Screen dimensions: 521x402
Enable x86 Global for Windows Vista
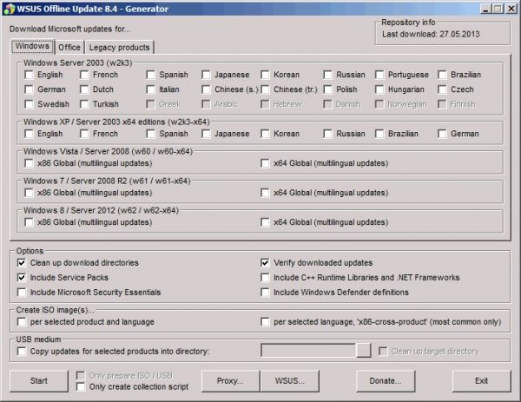[x=29, y=163]
